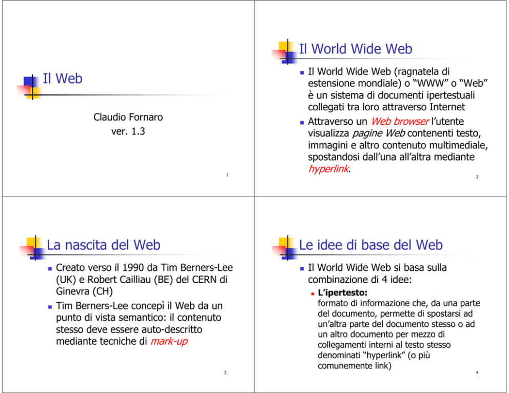Click slide number 4 at slide corner
The height and width of the screenshot is (393, 509).
tap(477, 372)
